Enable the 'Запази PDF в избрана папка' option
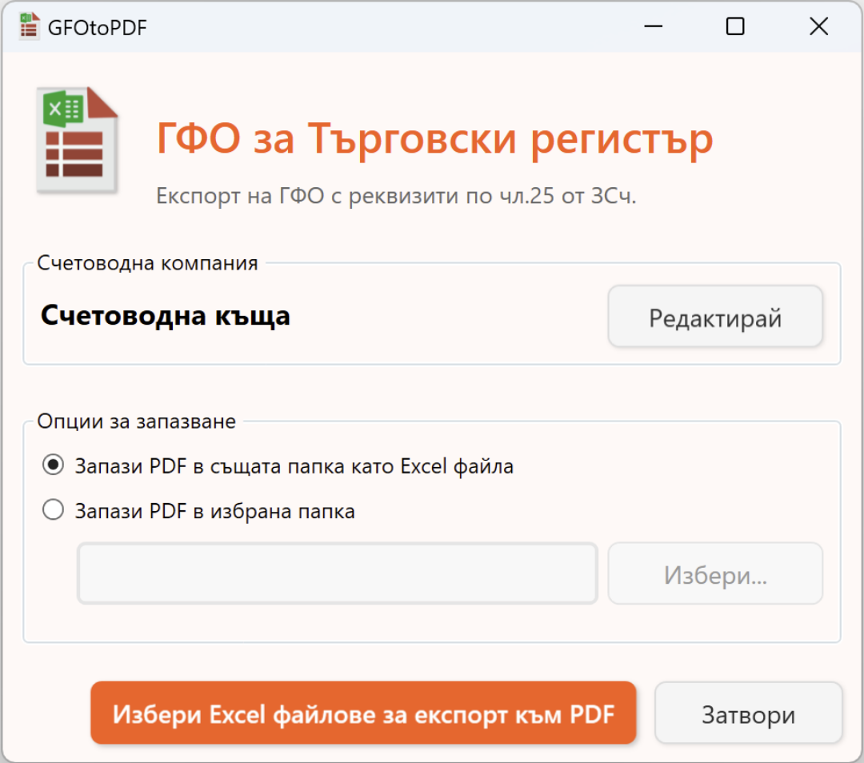 tap(53, 509)
